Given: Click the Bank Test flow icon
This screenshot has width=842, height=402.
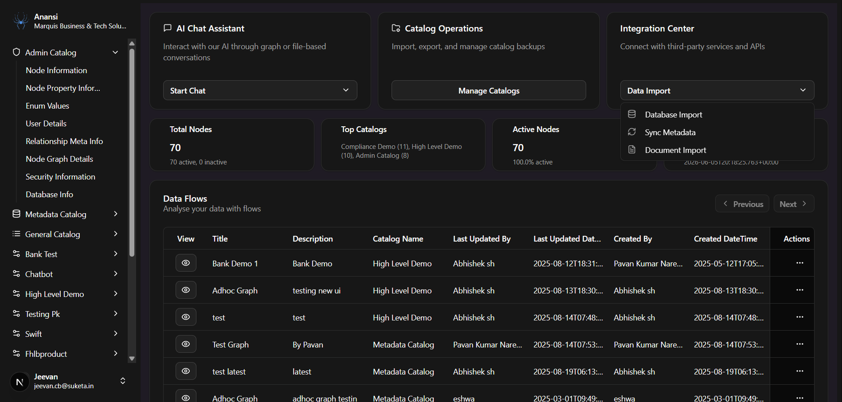Looking at the screenshot, I should click(x=16, y=254).
